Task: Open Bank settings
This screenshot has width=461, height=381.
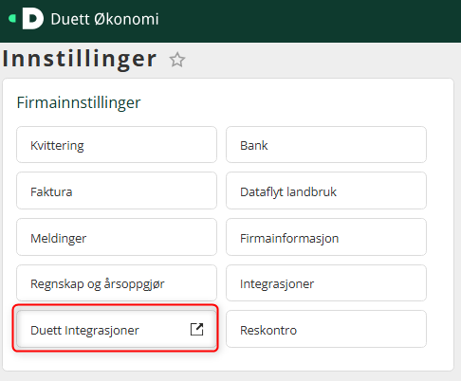Action: [x=326, y=145]
